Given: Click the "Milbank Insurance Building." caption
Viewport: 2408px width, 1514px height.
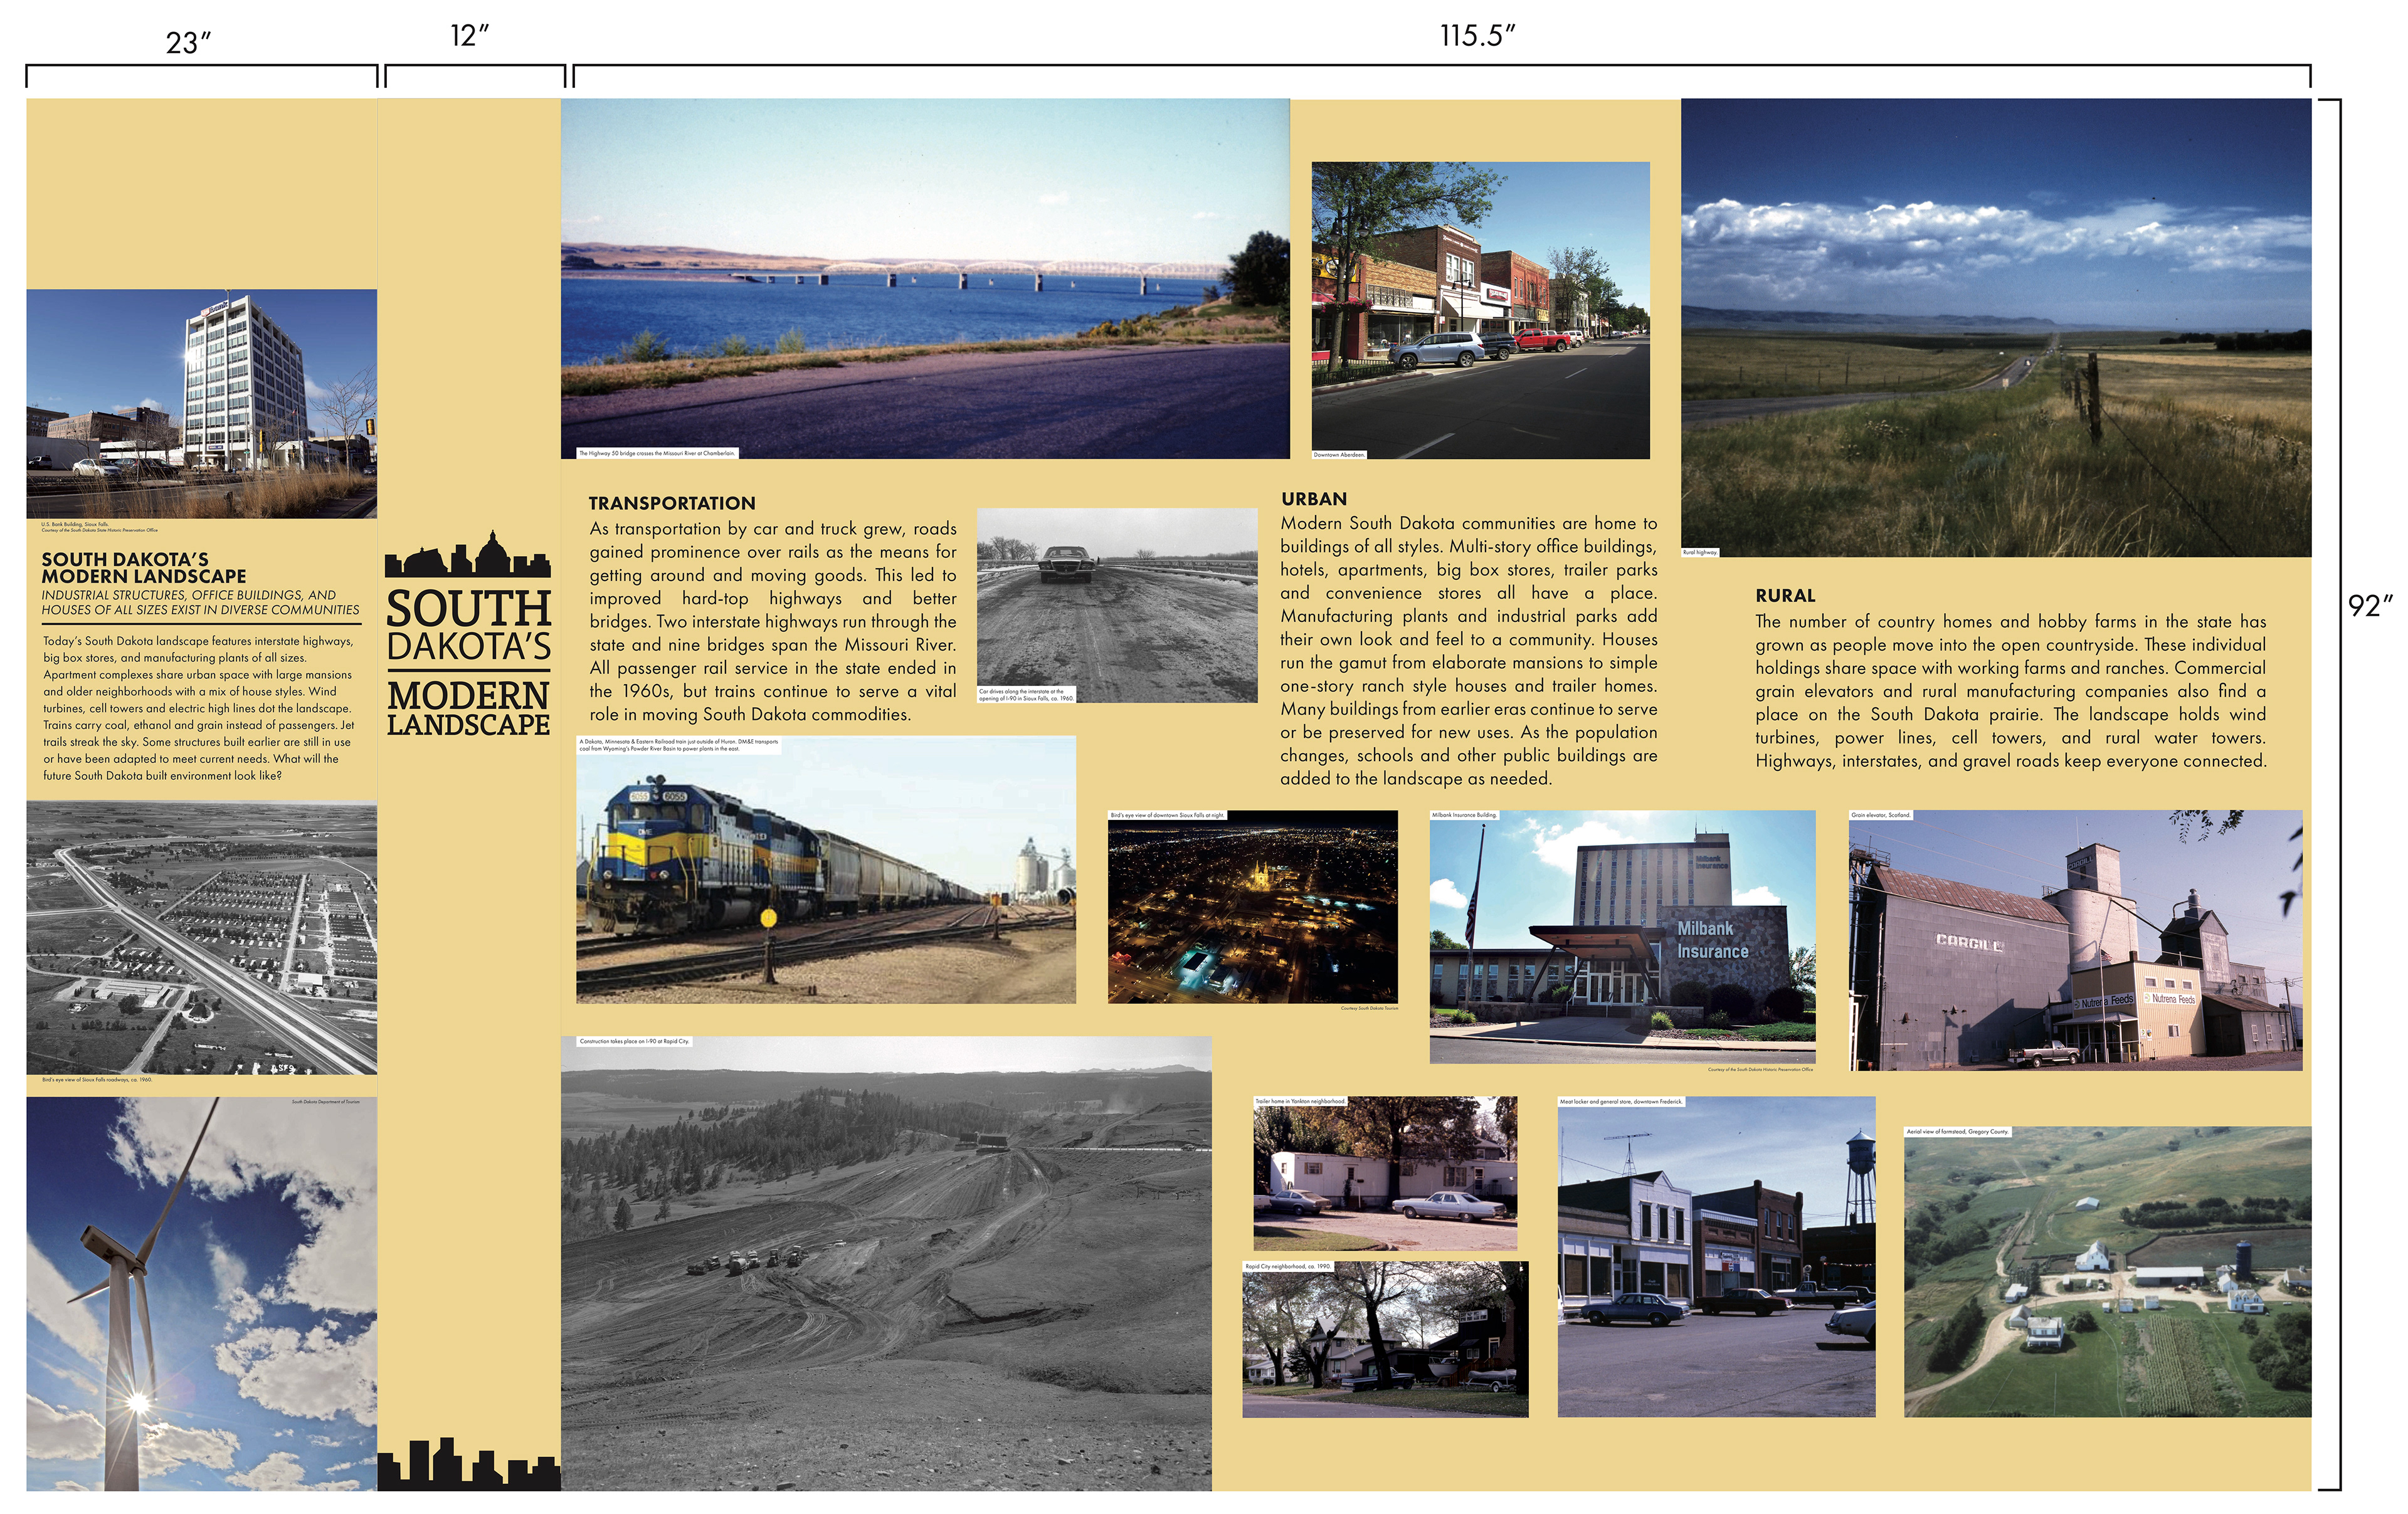Looking at the screenshot, I should tap(1465, 815).
